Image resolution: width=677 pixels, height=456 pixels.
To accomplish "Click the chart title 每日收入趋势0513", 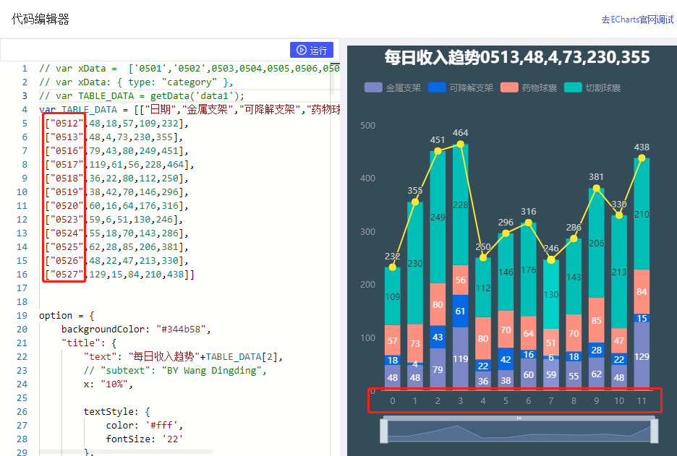I will [x=517, y=57].
